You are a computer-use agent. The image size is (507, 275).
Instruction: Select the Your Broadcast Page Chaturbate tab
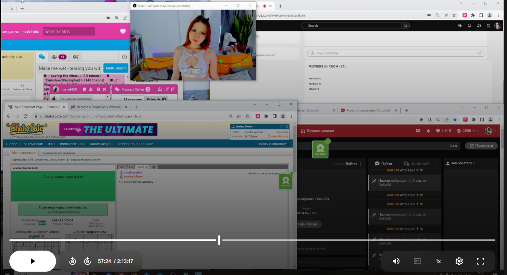click(x=36, y=107)
